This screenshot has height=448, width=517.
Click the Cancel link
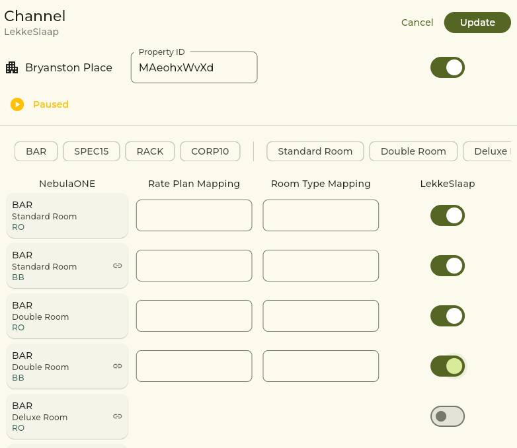coord(417,22)
